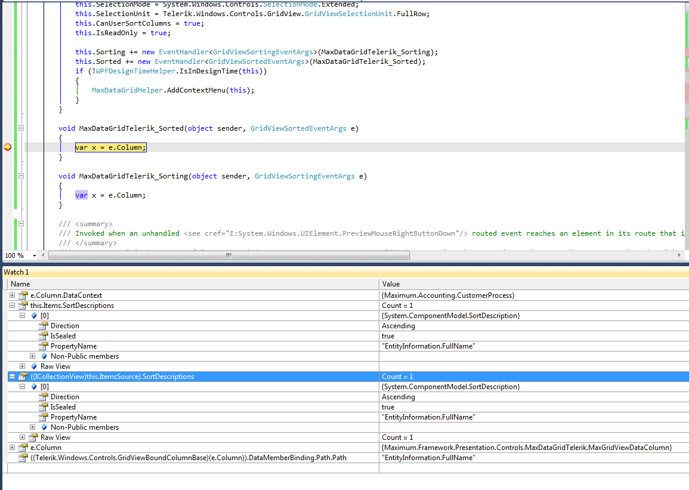
Task: Click icon of first Raw View row
Action: (x=34, y=366)
